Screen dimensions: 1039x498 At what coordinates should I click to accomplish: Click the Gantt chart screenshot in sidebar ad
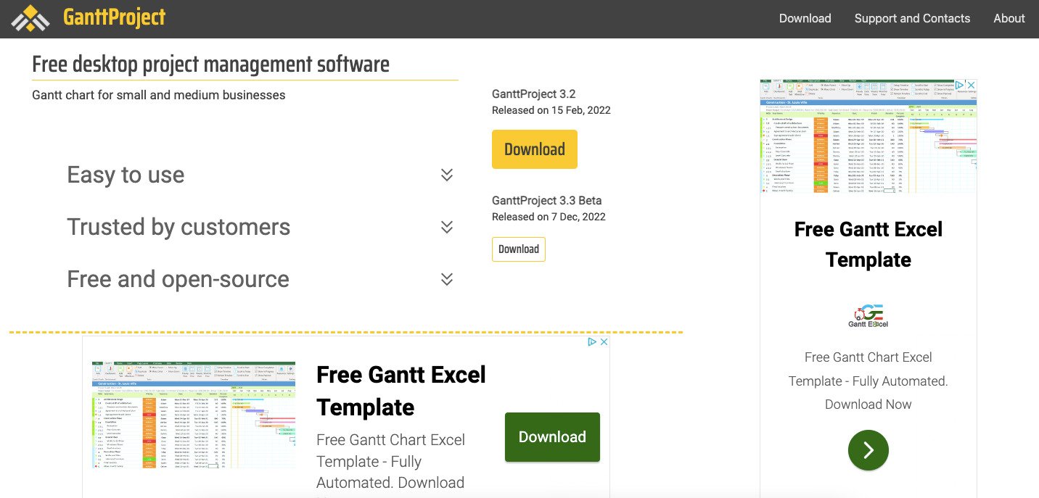click(868, 136)
